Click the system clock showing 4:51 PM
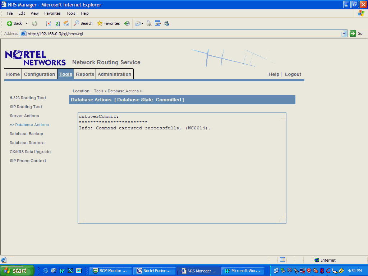The image size is (368, 276). [x=355, y=271]
